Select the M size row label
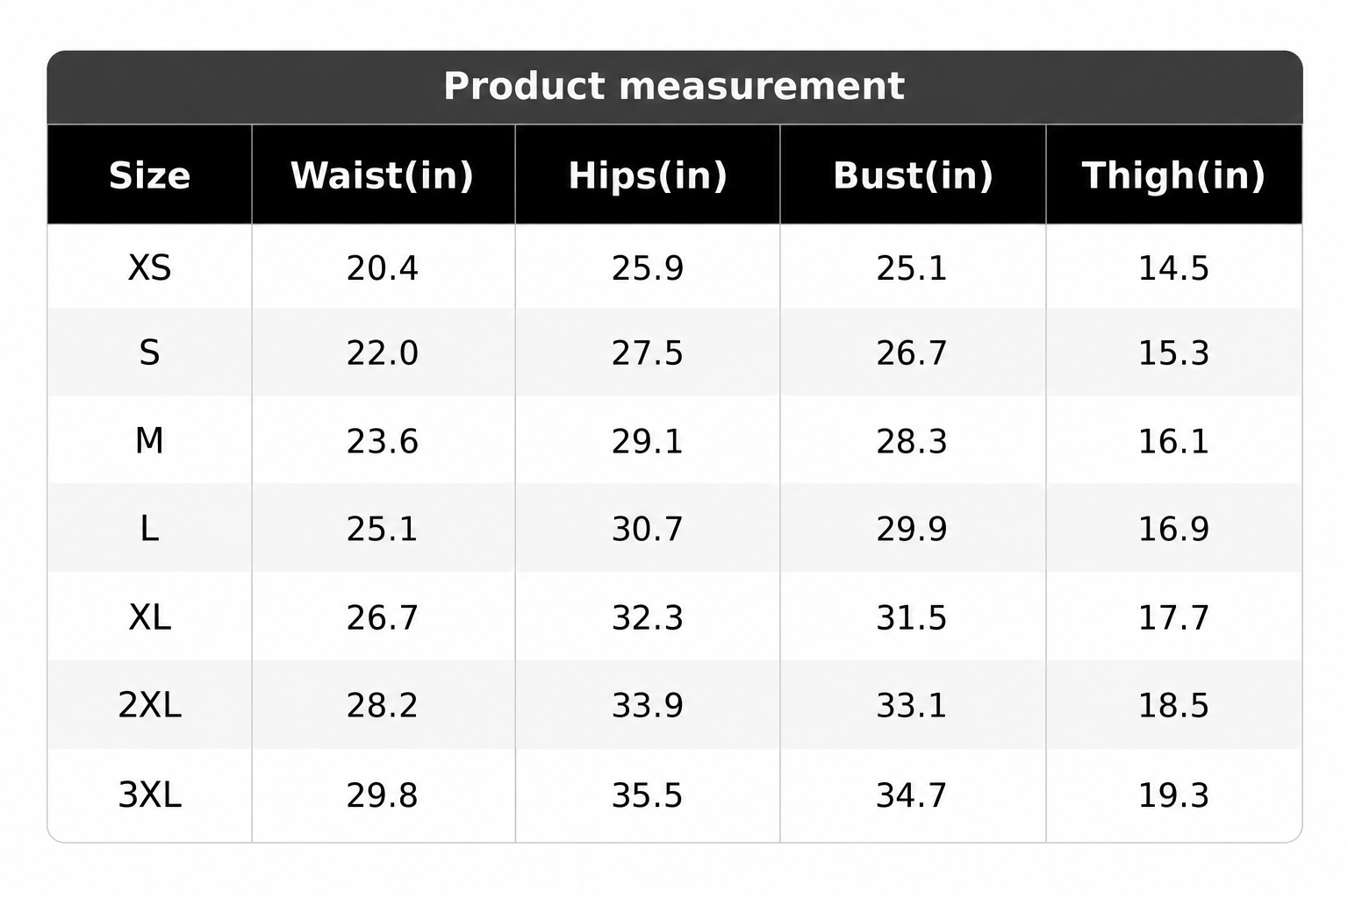The image size is (1348, 898). click(150, 440)
